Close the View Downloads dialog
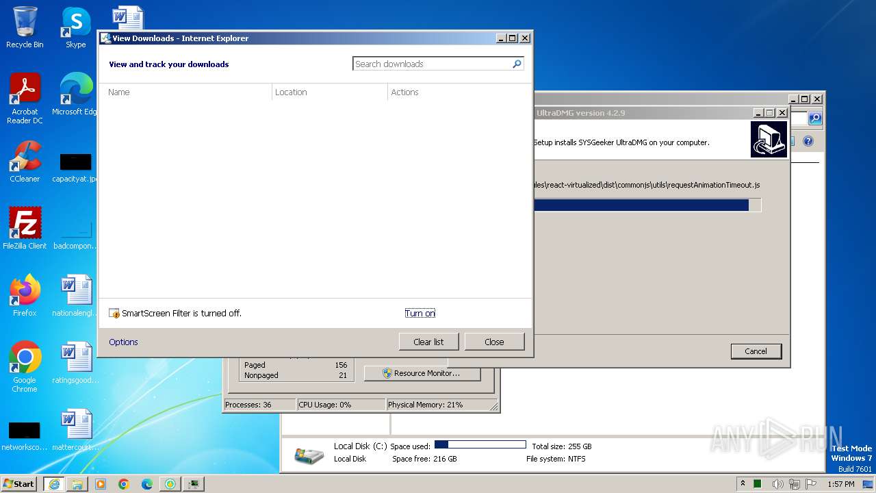Screen dimensions: 876x493 pos(494,342)
